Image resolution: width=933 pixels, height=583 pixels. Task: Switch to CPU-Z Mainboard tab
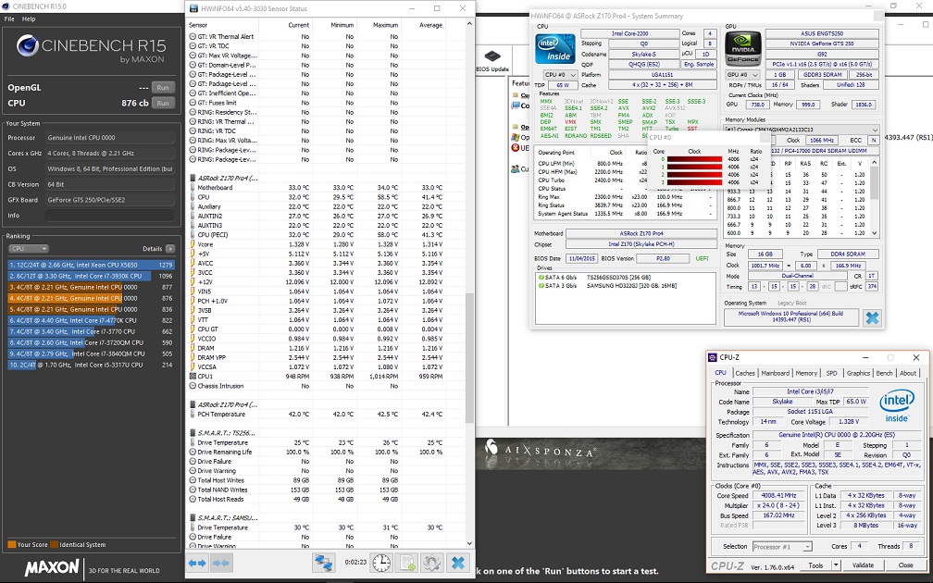pyautogui.click(x=776, y=373)
